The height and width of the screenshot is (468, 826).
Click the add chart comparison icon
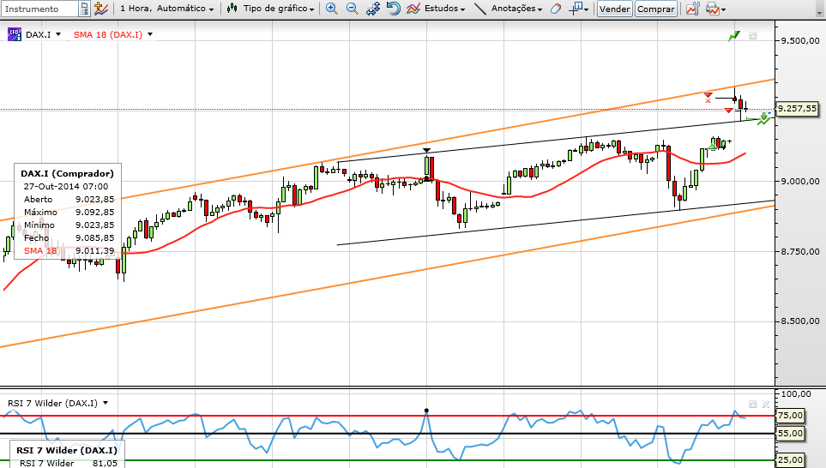(100, 9)
